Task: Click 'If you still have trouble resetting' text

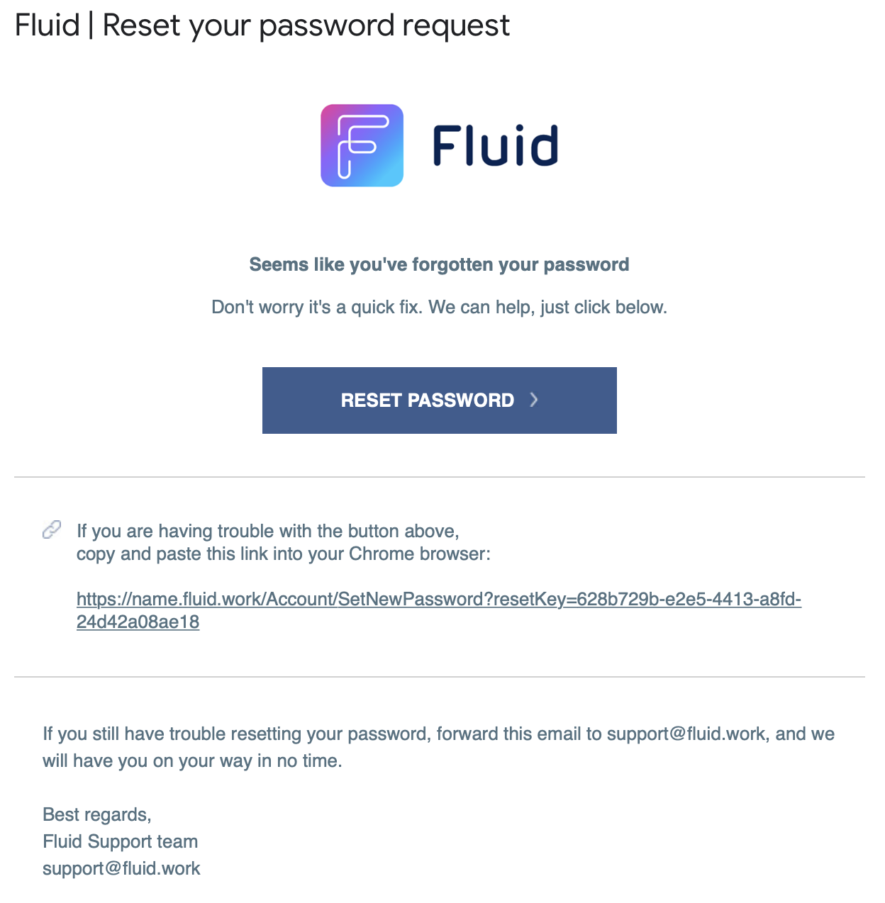Action: pyautogui.click(x=236, y=734)
